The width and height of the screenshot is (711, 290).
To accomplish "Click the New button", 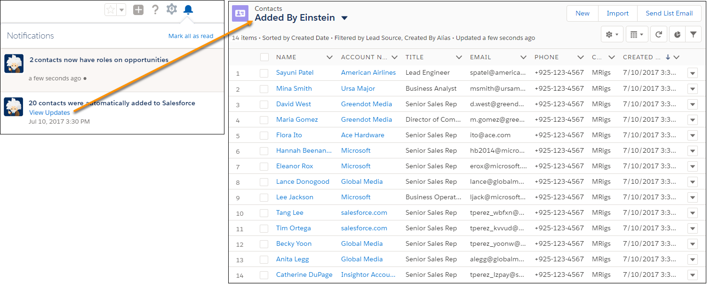I will click(583, 13).
